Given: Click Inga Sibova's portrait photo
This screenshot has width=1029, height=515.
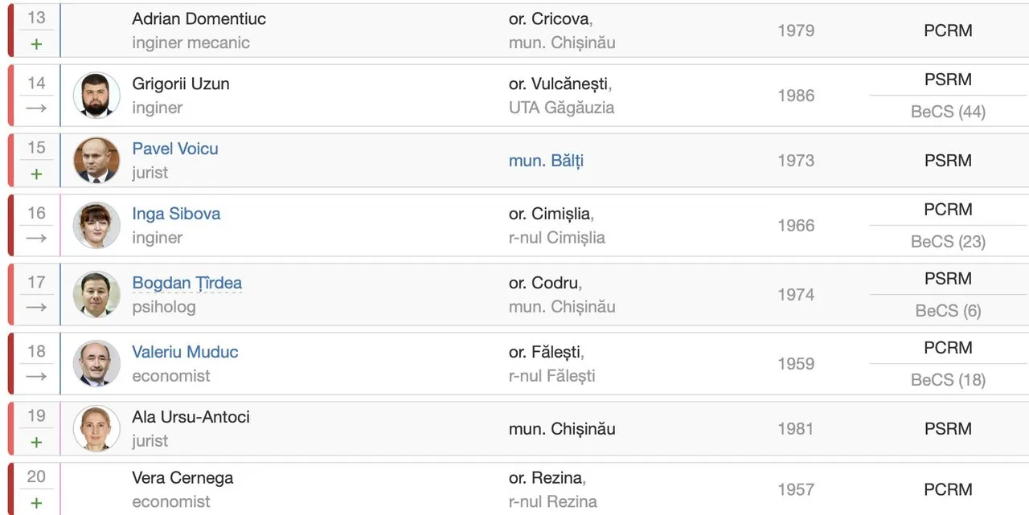Looking at the screenshot, I should 96,225.
